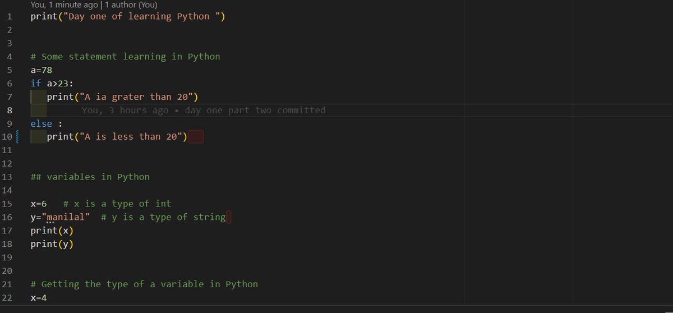Click line number 21 in the gutter

7,285
